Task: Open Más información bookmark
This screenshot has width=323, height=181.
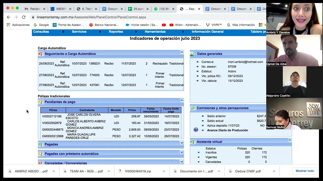Action: (241, 25)
